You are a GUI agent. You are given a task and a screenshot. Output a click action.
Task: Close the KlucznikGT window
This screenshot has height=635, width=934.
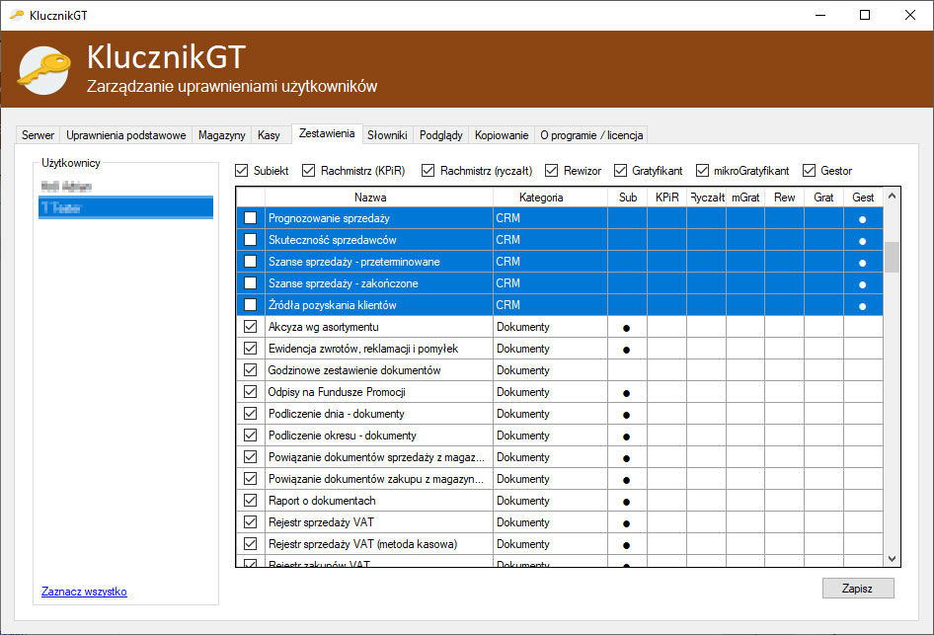[x=909, y=15]
